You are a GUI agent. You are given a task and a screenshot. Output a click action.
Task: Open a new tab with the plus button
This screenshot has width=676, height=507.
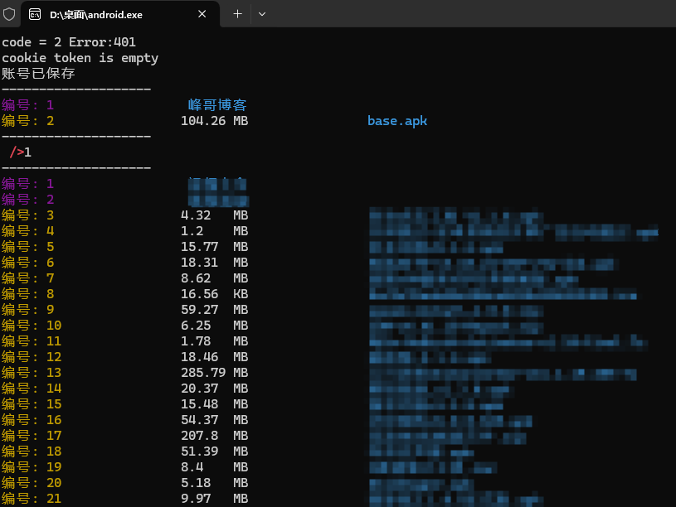(237, 14)
